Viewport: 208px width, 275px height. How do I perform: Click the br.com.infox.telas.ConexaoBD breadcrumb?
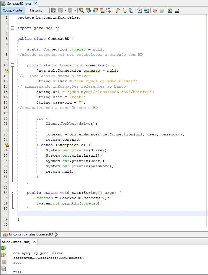tap(31, 234)
